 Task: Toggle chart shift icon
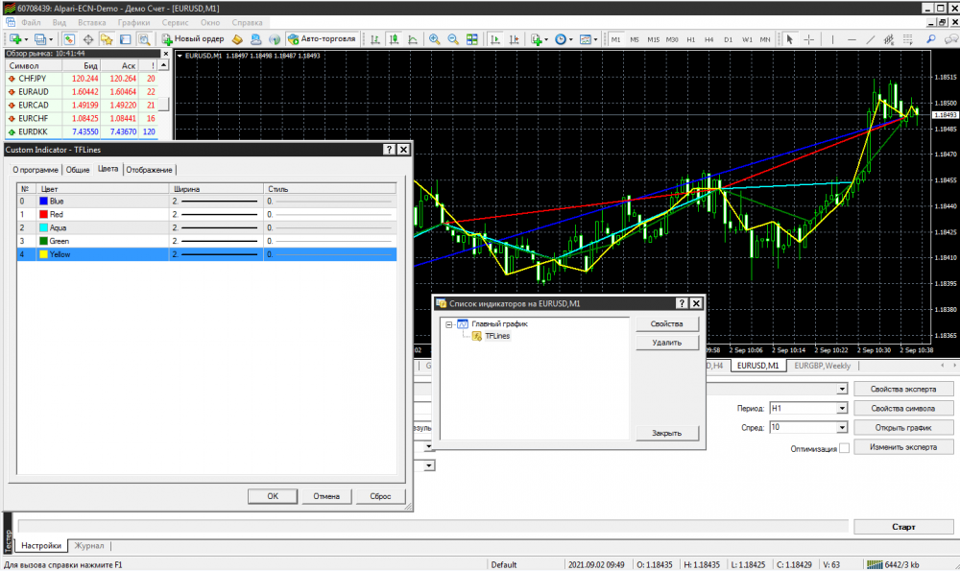(x=515, y=39)
